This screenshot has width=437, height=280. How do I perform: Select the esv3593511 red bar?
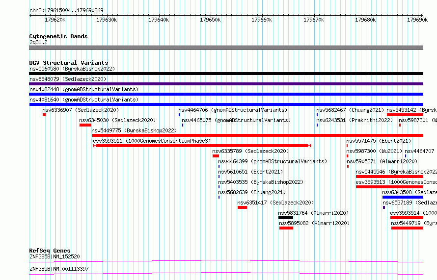coord(202,146)
